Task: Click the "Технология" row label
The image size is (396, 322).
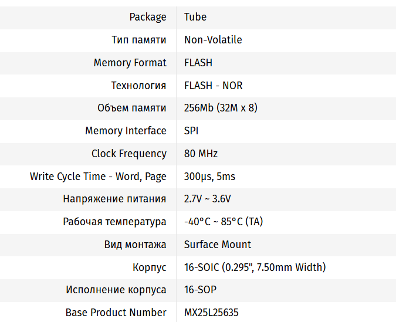Action: coord(138,86)
